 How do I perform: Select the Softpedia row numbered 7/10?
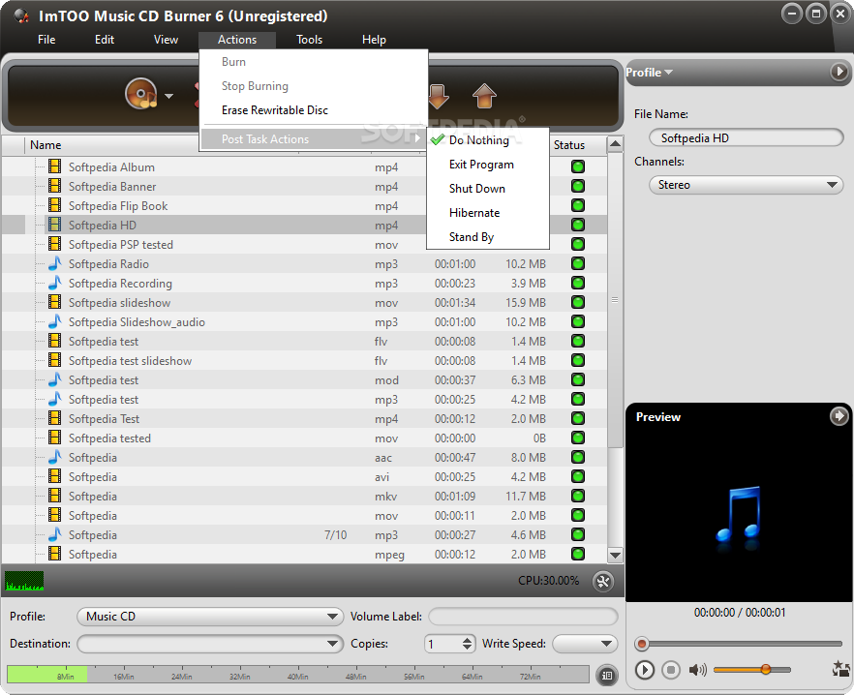304,535
